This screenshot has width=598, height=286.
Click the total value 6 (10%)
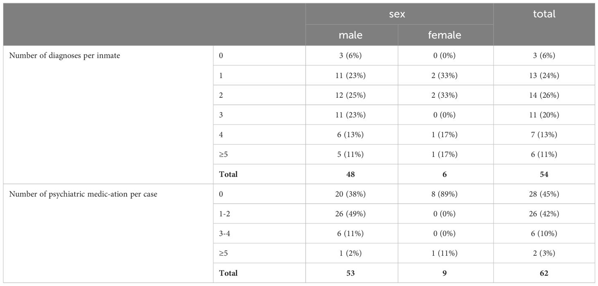point(544,234)
